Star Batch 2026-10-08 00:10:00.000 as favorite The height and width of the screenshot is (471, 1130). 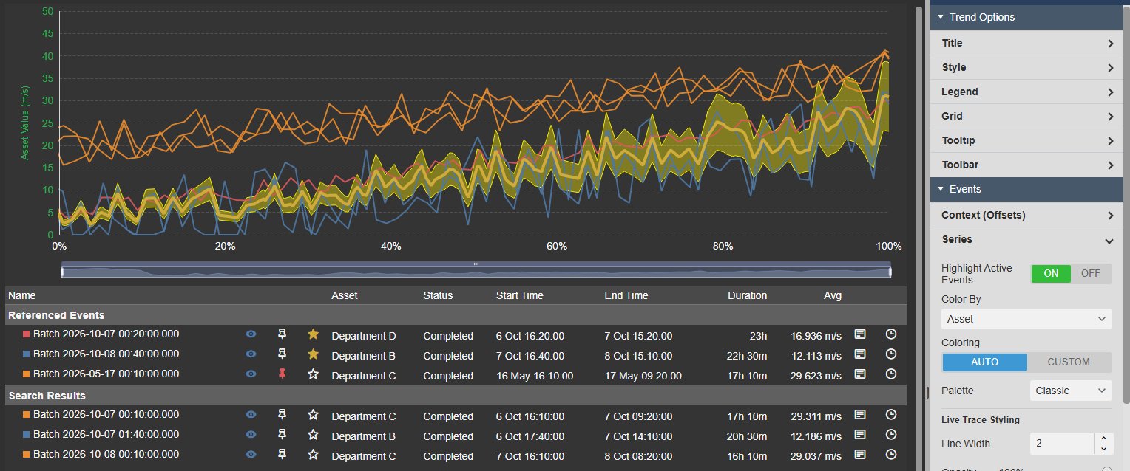tap(313, 455)
